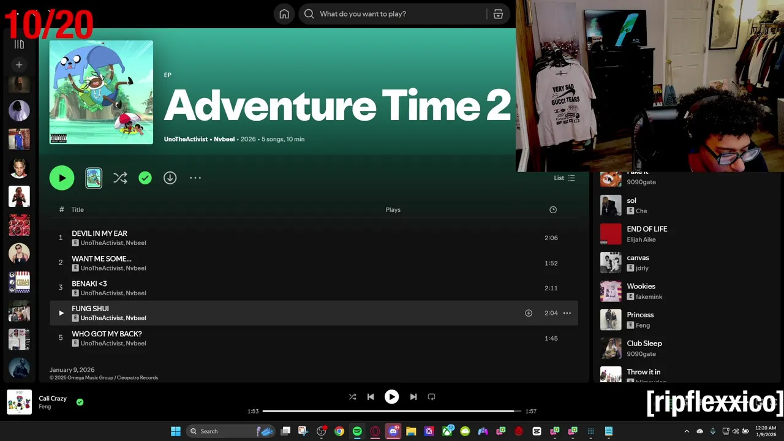784x441 pixels.
Task: Download the EP with the arrow icon
Action: [170, 178]
